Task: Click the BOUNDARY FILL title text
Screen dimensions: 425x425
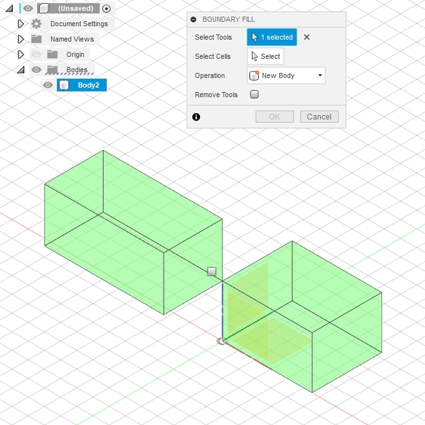Action: (x=229, y=20)
